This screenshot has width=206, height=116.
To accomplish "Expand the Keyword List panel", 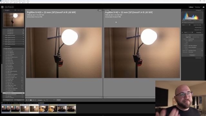I will point(202,30).
